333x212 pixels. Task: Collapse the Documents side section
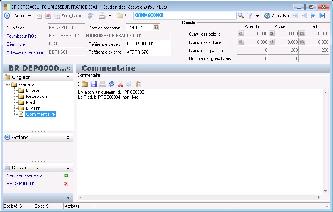(x=68, y=168)
